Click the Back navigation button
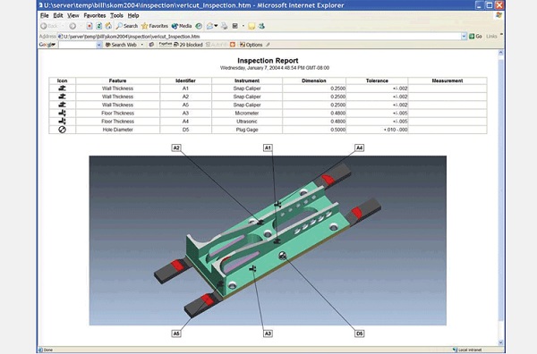The image size is (537, 354). [49, 26]
